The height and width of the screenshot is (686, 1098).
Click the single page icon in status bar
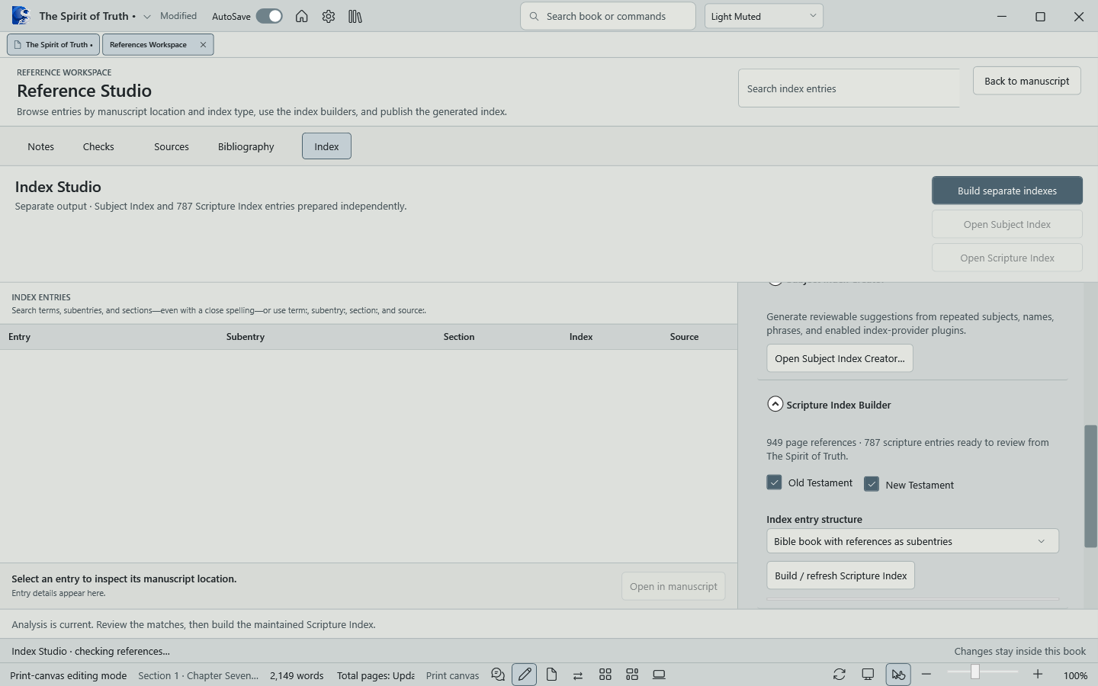[x=552, y=675]
